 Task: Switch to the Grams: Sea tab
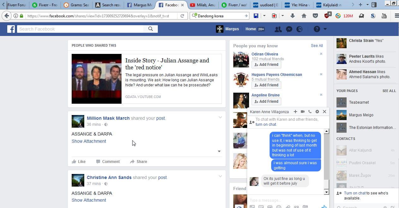coord(76,5)
